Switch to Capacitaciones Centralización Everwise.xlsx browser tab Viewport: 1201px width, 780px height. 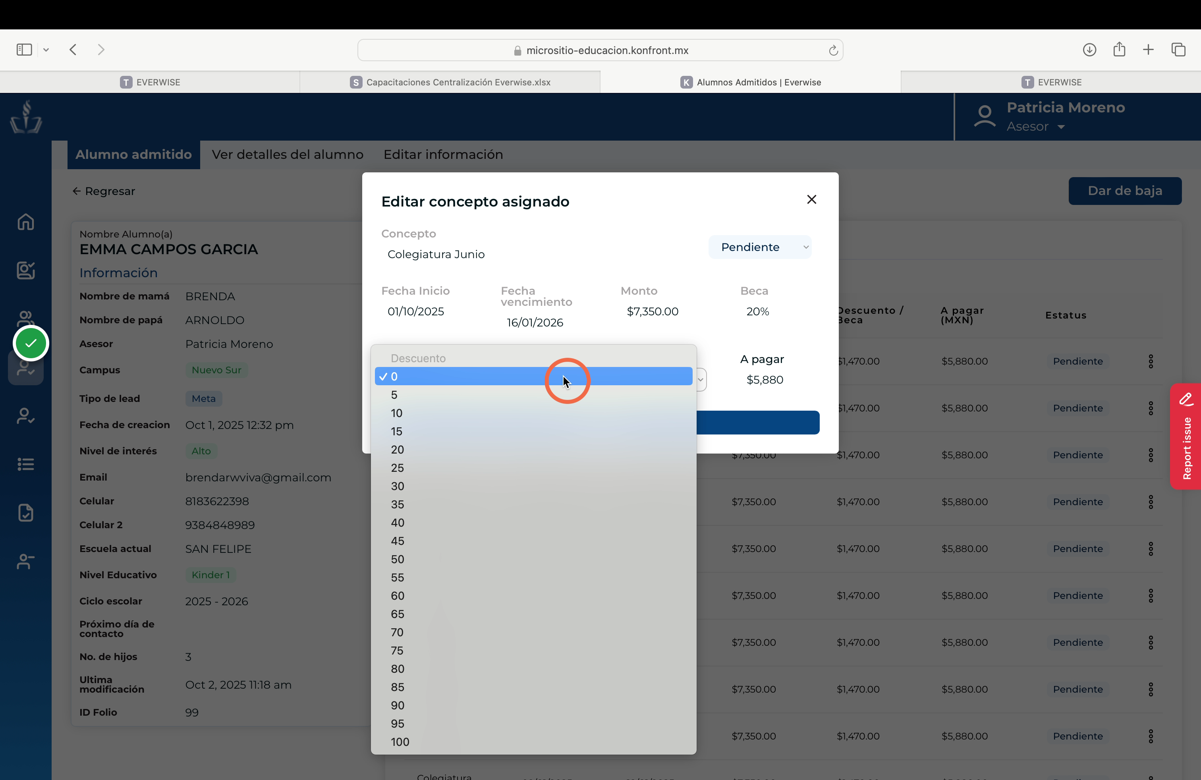(x=450, y=82)
